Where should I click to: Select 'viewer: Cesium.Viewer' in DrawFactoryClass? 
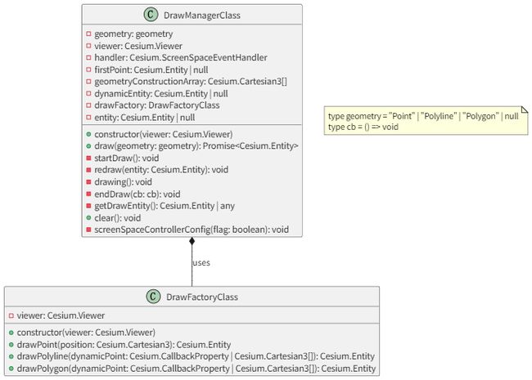pyautogui.click(x=61, y=315)
